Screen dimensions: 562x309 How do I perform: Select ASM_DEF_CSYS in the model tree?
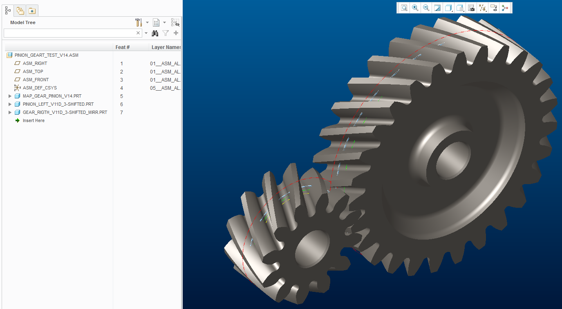[40, 88]
